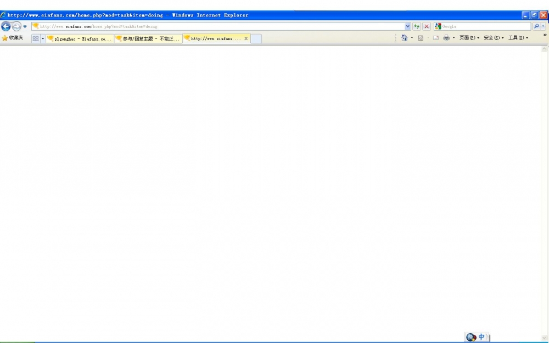Viewport: 549px width, 343px height.
Task: Switch to the plgonghao Eiafans tab
Action: 80,39
